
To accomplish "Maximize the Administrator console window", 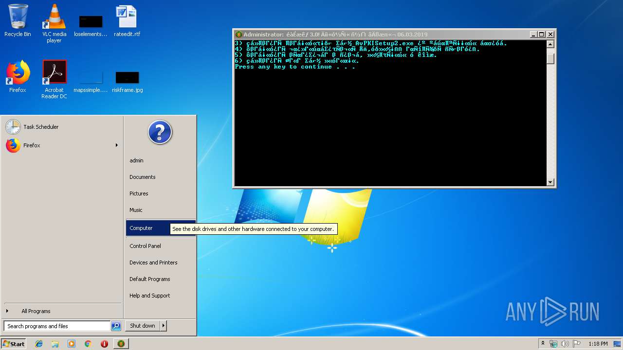I will (542, 35).
